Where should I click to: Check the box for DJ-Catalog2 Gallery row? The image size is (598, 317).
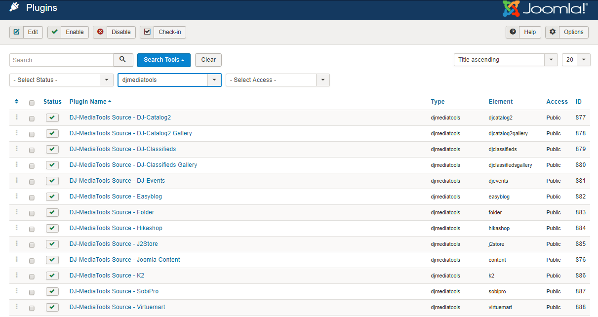coord(32,134)
